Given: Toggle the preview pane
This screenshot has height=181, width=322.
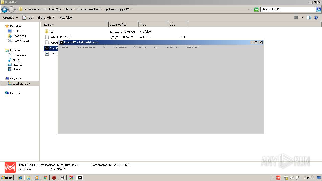Looking at the screenshot, I should [x=309, y=18].
